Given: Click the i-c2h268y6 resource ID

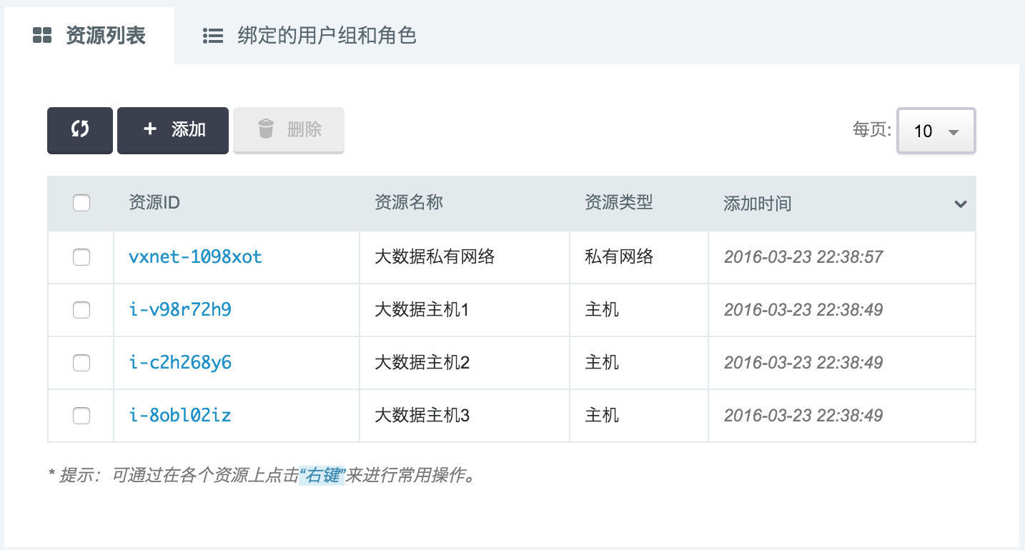Looking at the screenshot, I should click(180, 363).
